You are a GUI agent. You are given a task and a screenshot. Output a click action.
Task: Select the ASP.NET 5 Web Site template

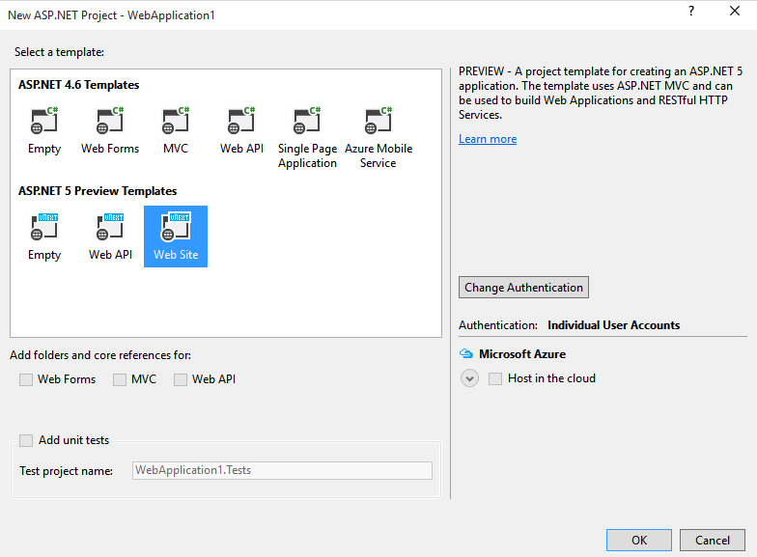click(176, 228)
